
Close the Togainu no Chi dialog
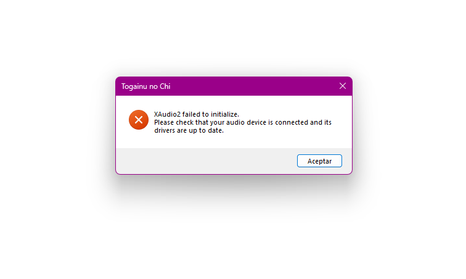point(342,86)
